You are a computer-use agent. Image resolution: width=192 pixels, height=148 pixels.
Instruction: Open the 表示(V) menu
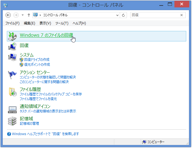(45, 23)
